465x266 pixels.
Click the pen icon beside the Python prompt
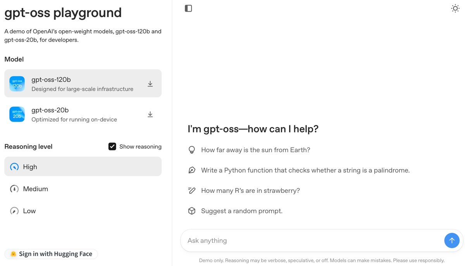click(192, 170)
